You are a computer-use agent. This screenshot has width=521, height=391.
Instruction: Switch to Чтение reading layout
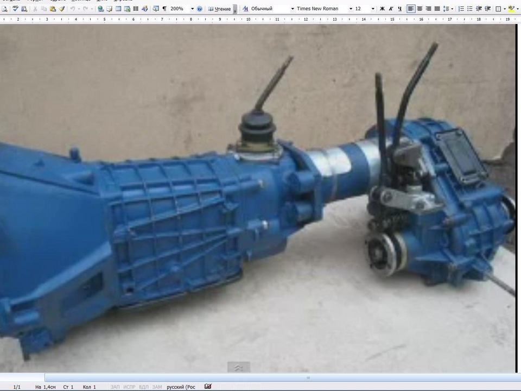pyautogui.click(x=219, y=9)
